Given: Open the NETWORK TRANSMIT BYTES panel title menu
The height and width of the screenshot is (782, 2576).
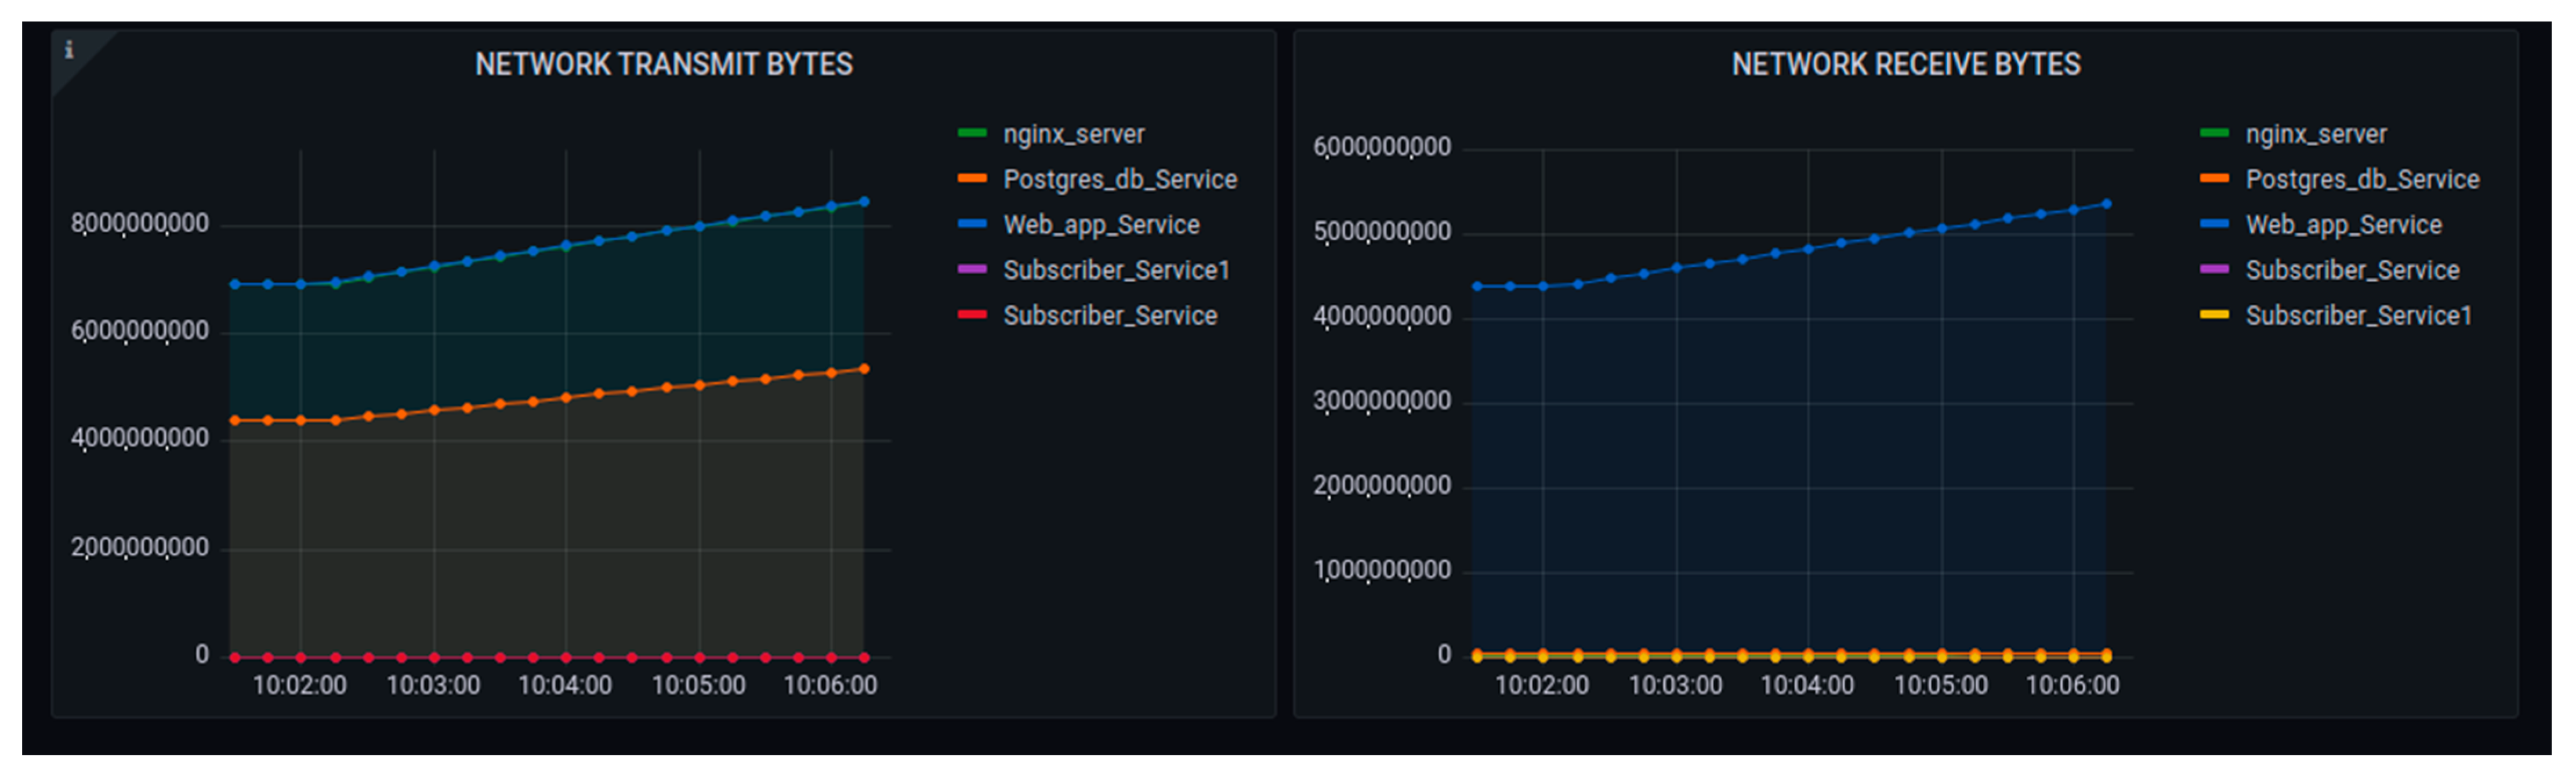Looking at the screenshot, I should tap(663, 65).
